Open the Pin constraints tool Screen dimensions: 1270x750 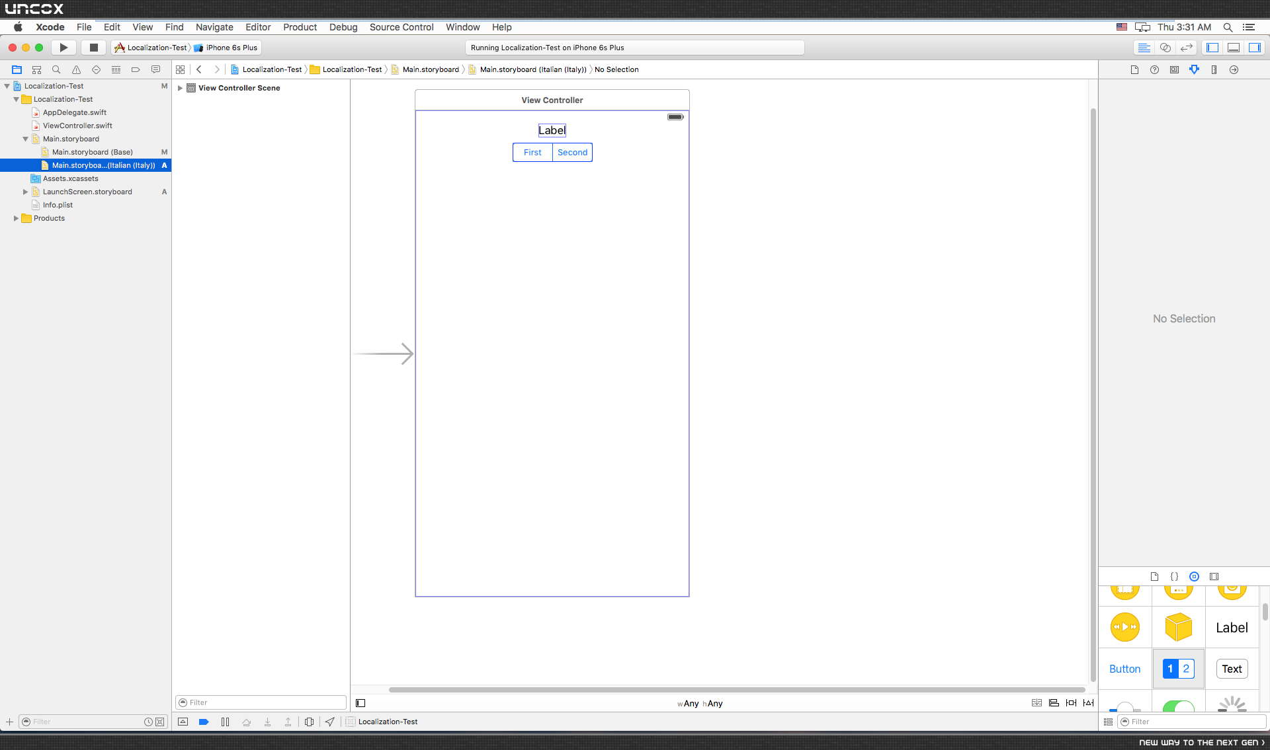tap(1071, 703)
